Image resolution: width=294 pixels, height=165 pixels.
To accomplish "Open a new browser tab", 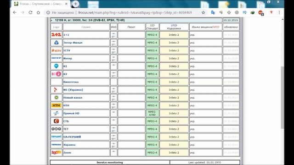I will click(75, 4).
